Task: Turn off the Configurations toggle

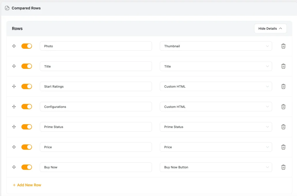Action: tap(26, 107)
